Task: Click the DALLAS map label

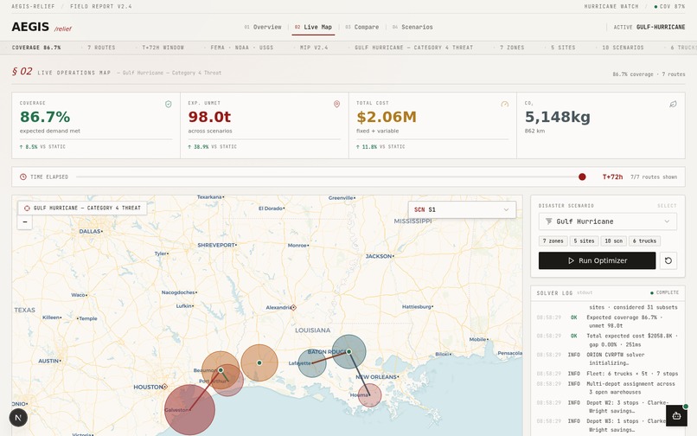Action: (90, 231)
